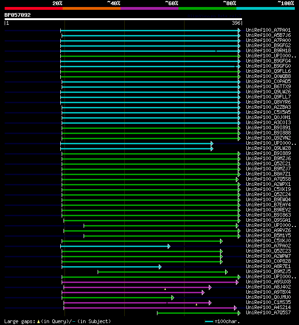Click the green ~80% identity legend segment
The image size is (299, 325).
(207, 8)
